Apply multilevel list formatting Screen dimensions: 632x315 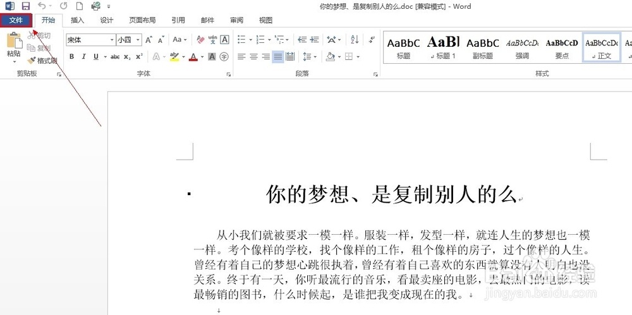pos(279,40)
